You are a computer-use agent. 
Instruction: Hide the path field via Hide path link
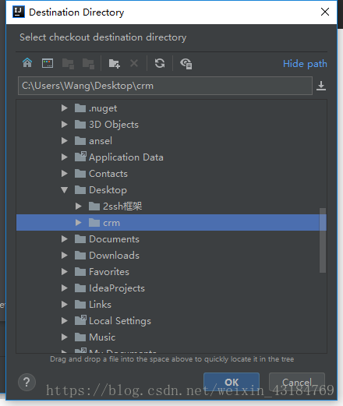pyautogui.click(x=305, y=64)
